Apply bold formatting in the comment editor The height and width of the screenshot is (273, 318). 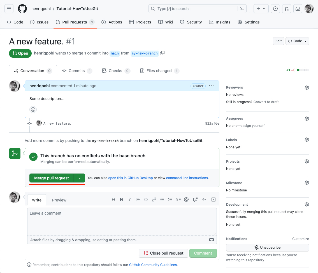(122, 200)
